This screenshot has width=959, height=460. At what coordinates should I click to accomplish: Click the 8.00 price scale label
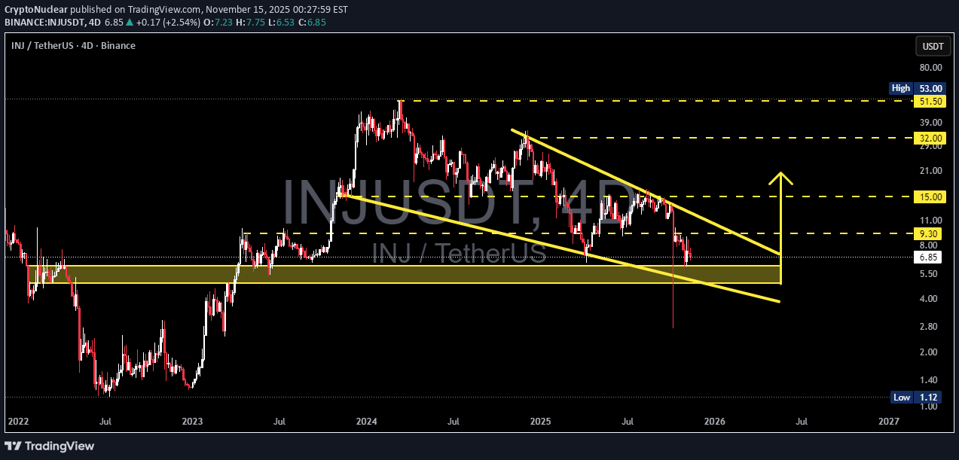click(x=928, y=245)
